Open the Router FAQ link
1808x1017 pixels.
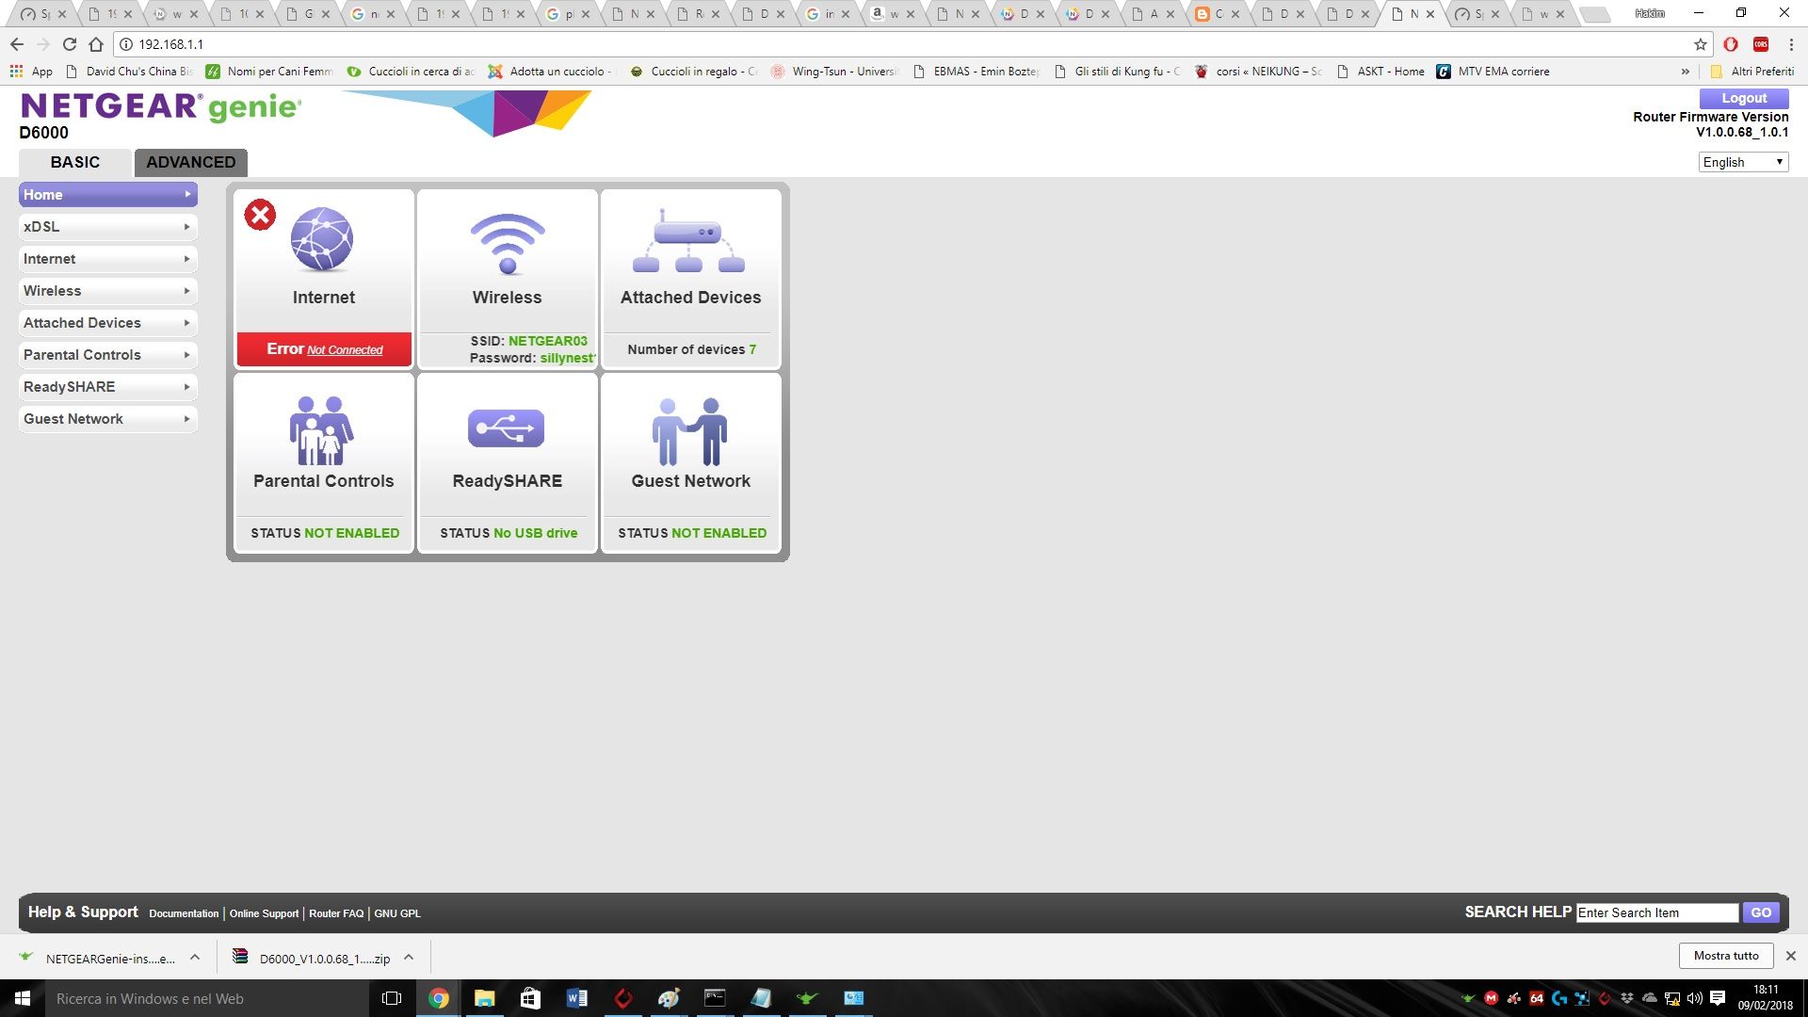(x=335, y=913)
